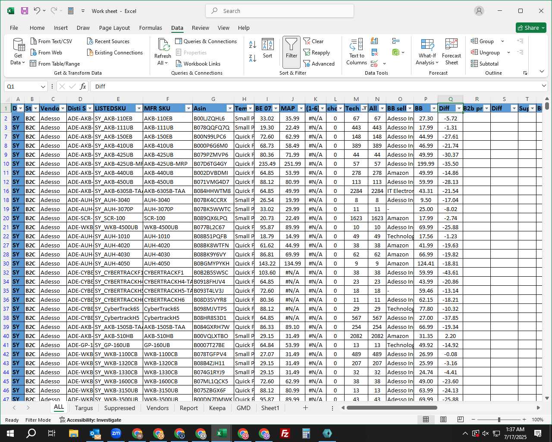Switch to the Formulas ribbon tab
This screenshot has width=552, height=442.
tap(151, 28)
